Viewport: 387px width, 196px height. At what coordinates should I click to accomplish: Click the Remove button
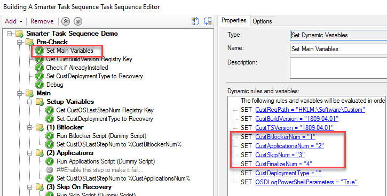pos(42,21)
